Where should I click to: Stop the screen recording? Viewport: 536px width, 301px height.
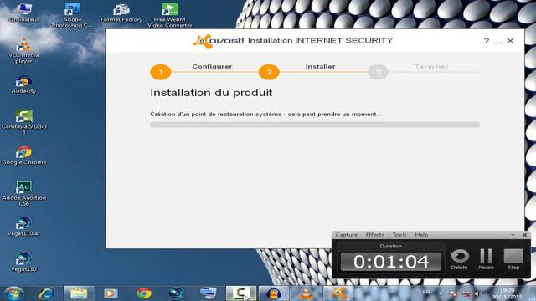coord(513,259)
